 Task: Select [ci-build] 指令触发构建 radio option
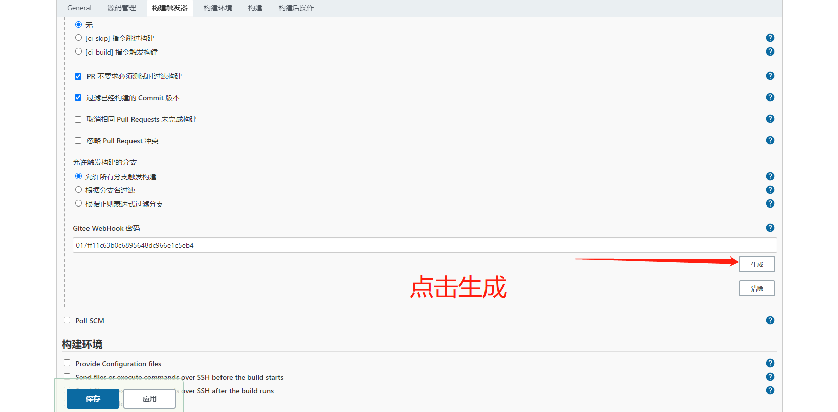(x=78, y=51)
